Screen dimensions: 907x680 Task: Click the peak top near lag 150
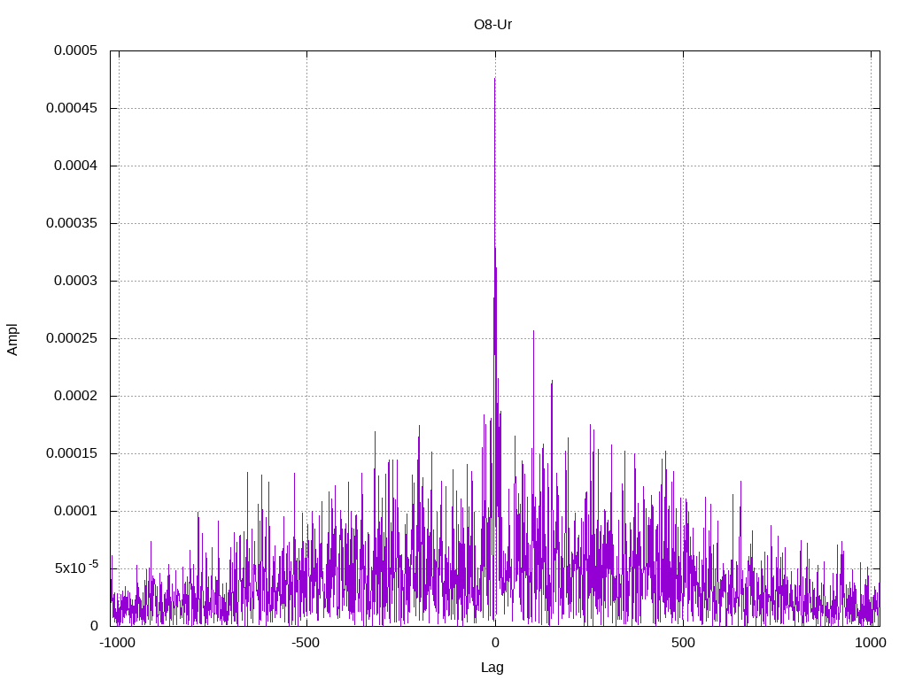point(552,381)
